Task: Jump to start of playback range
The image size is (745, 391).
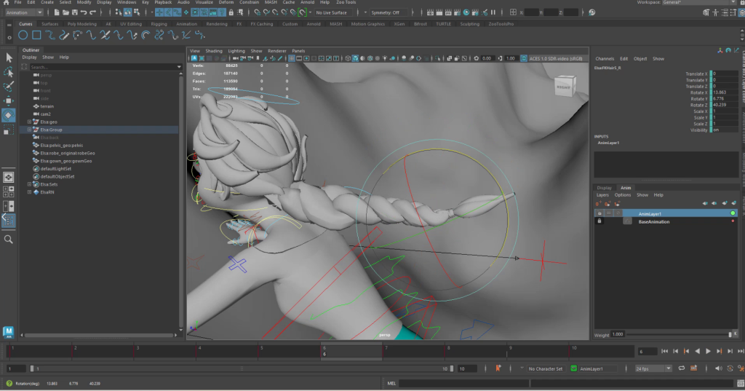Action: point(664,351)
